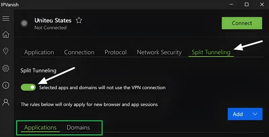Click the connection status circle indicator
The height and width of the screenshot is (137, 269).
[x=24, y=23]
